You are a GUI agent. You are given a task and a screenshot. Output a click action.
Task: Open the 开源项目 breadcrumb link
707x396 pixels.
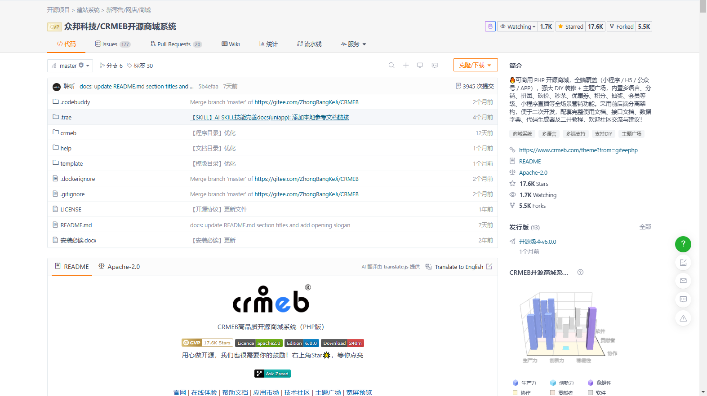(58, 10)
